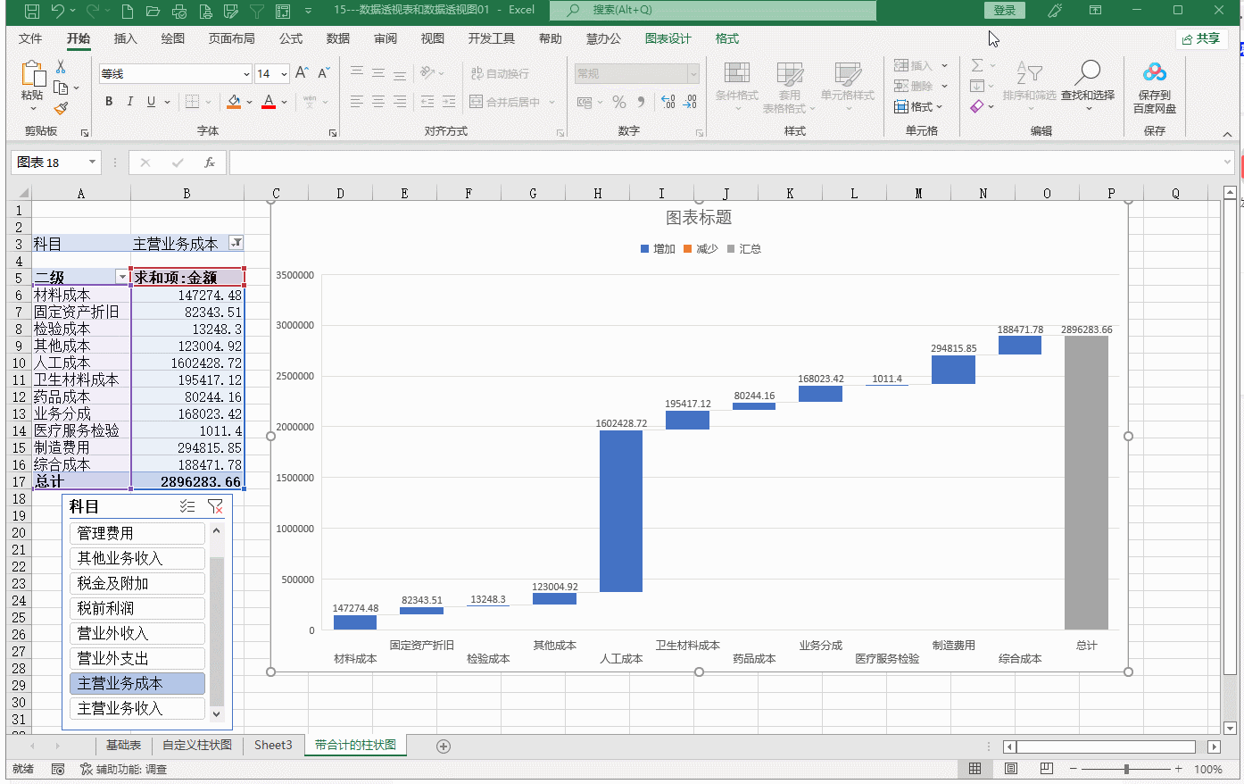Click the Save icon in quick access toolbar
Screen dimensions: 1244x784
(x=32, y=11)
